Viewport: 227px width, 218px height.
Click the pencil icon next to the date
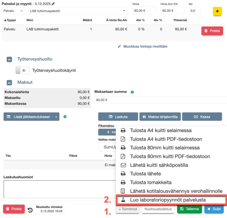pos(53,4)
